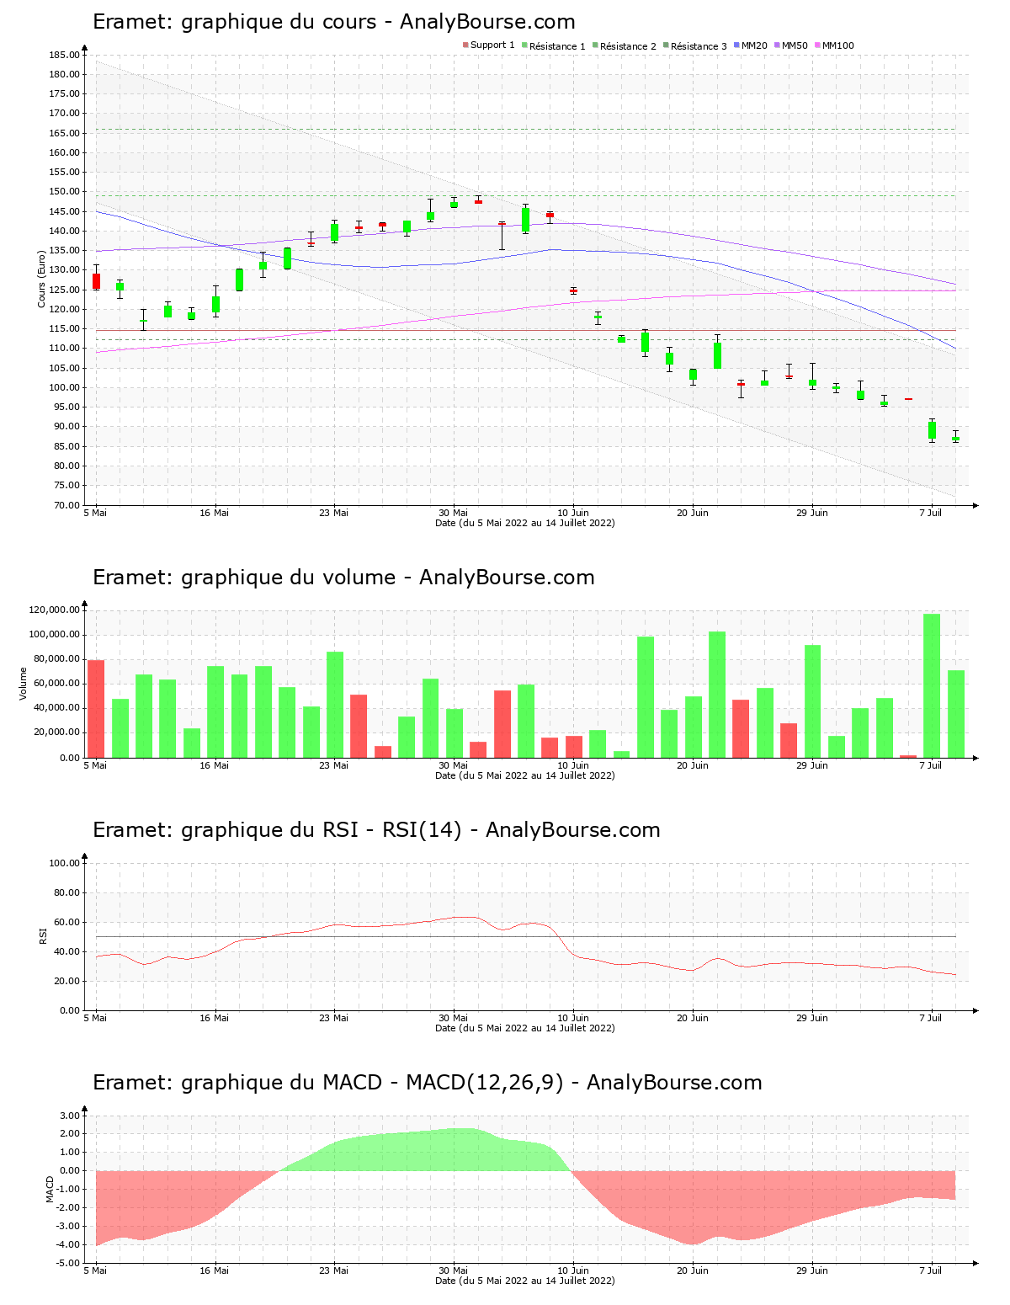
Task: Click the '185.00' price axis value
Action: [65, 55]
